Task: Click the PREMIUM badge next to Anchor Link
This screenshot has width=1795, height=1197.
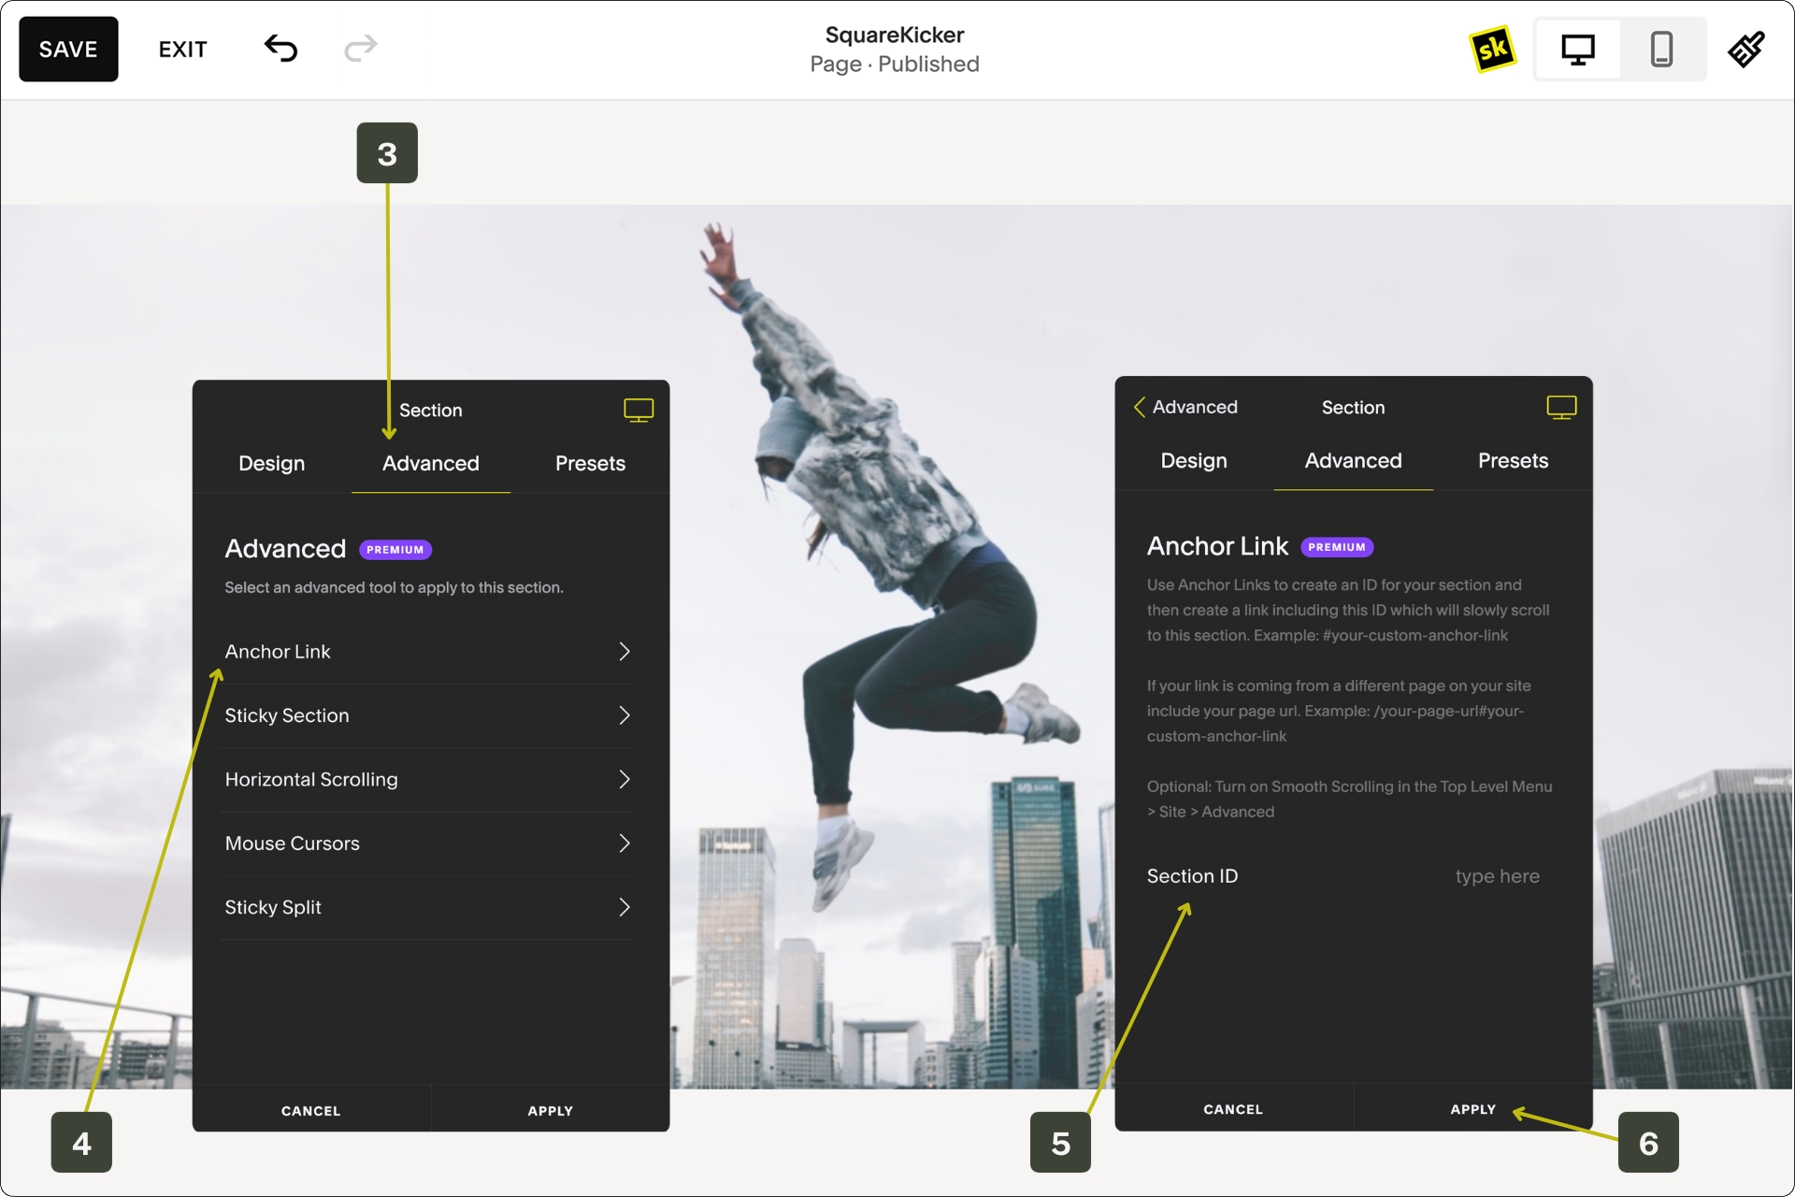Action: (x=1337, y=547)
